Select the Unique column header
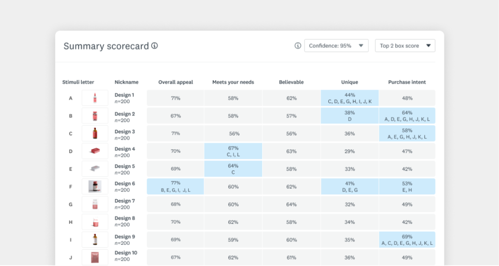 (x=350, y=82)
